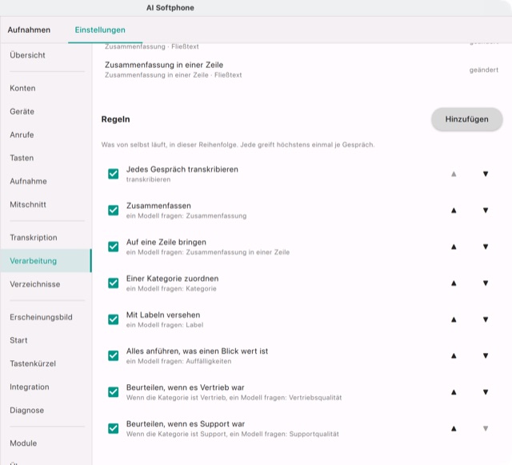Move 'Alles anführen' rule up

coord(454,355)
